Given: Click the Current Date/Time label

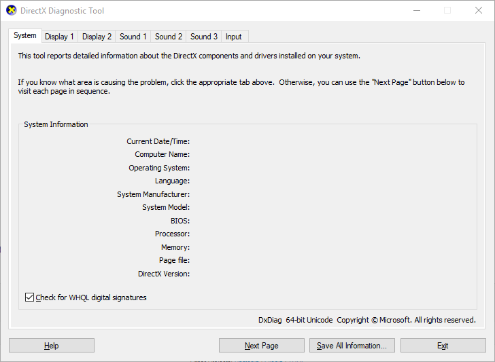Looking at the screenshot, I should (158, 141).
